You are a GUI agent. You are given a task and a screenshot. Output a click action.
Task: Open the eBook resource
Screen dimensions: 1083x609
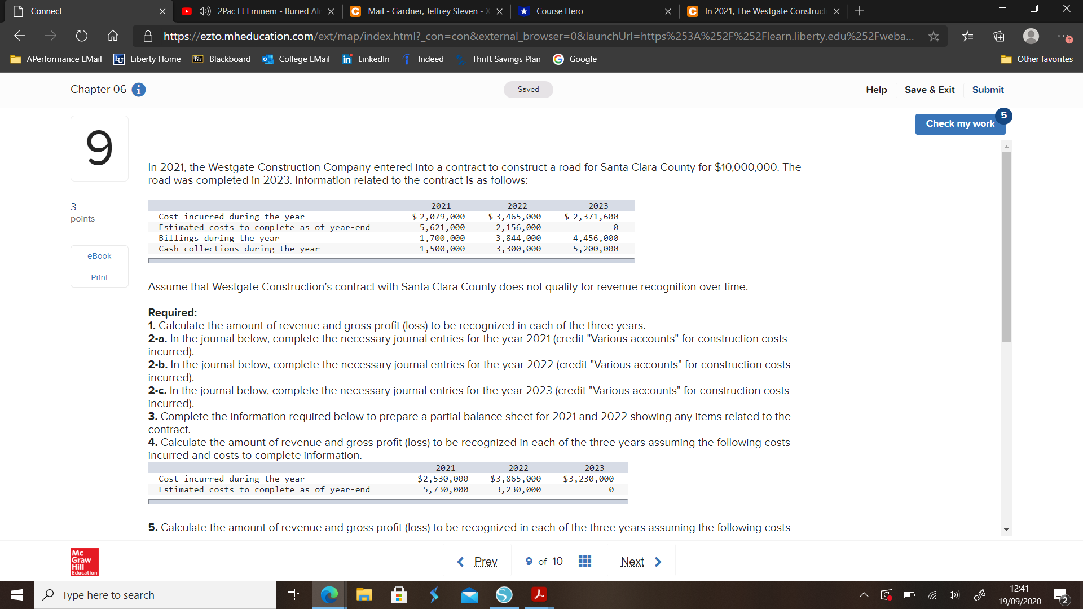coord(99,256)
